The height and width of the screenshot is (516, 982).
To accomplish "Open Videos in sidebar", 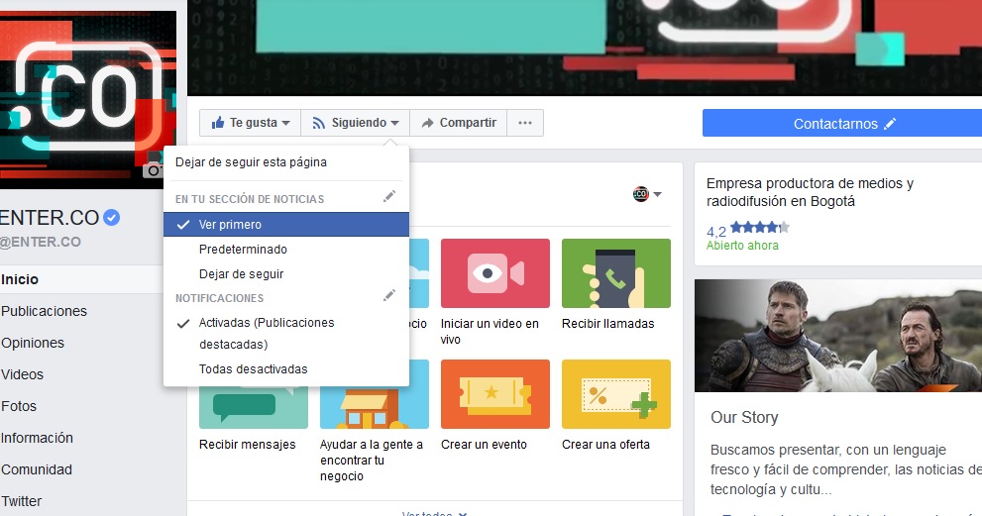I will (23, 374).
